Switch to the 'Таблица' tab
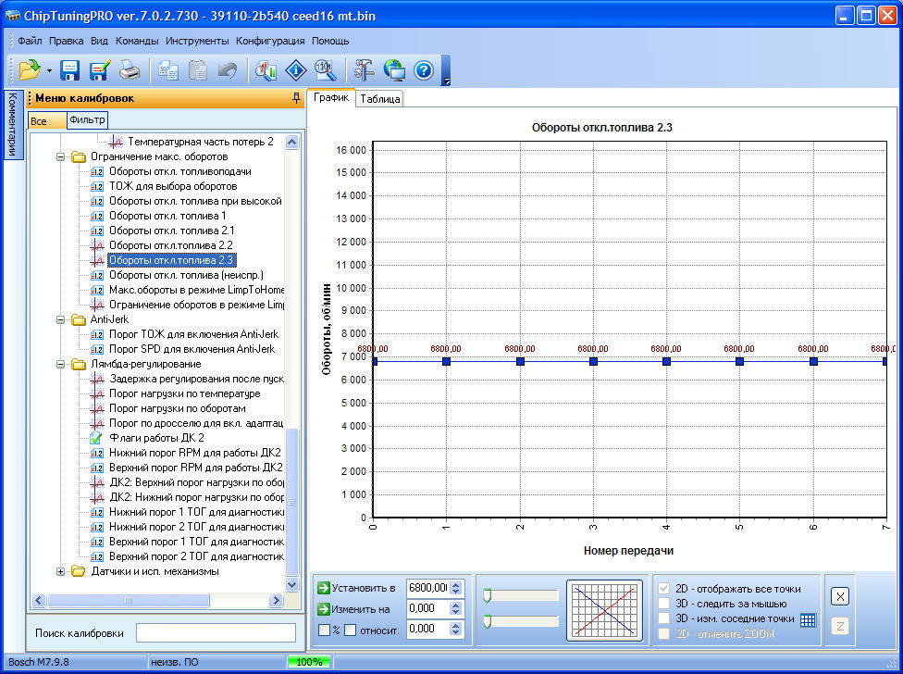Image resolution: width=903 pixels, height=674 pixels. click(x=380, y=99)
